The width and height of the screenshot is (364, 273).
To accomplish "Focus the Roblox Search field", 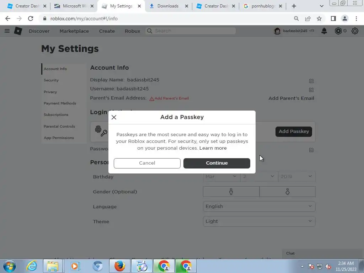I will (191, 31).
